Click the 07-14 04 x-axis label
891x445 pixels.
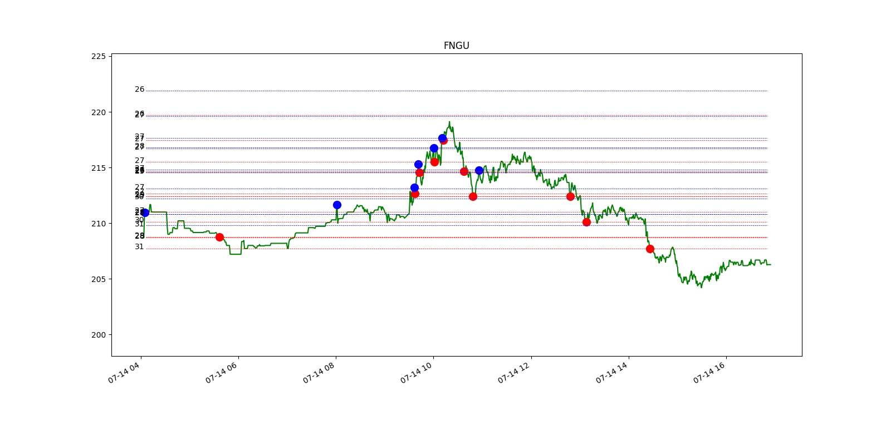pyautogui.click(x=125, y=373)
